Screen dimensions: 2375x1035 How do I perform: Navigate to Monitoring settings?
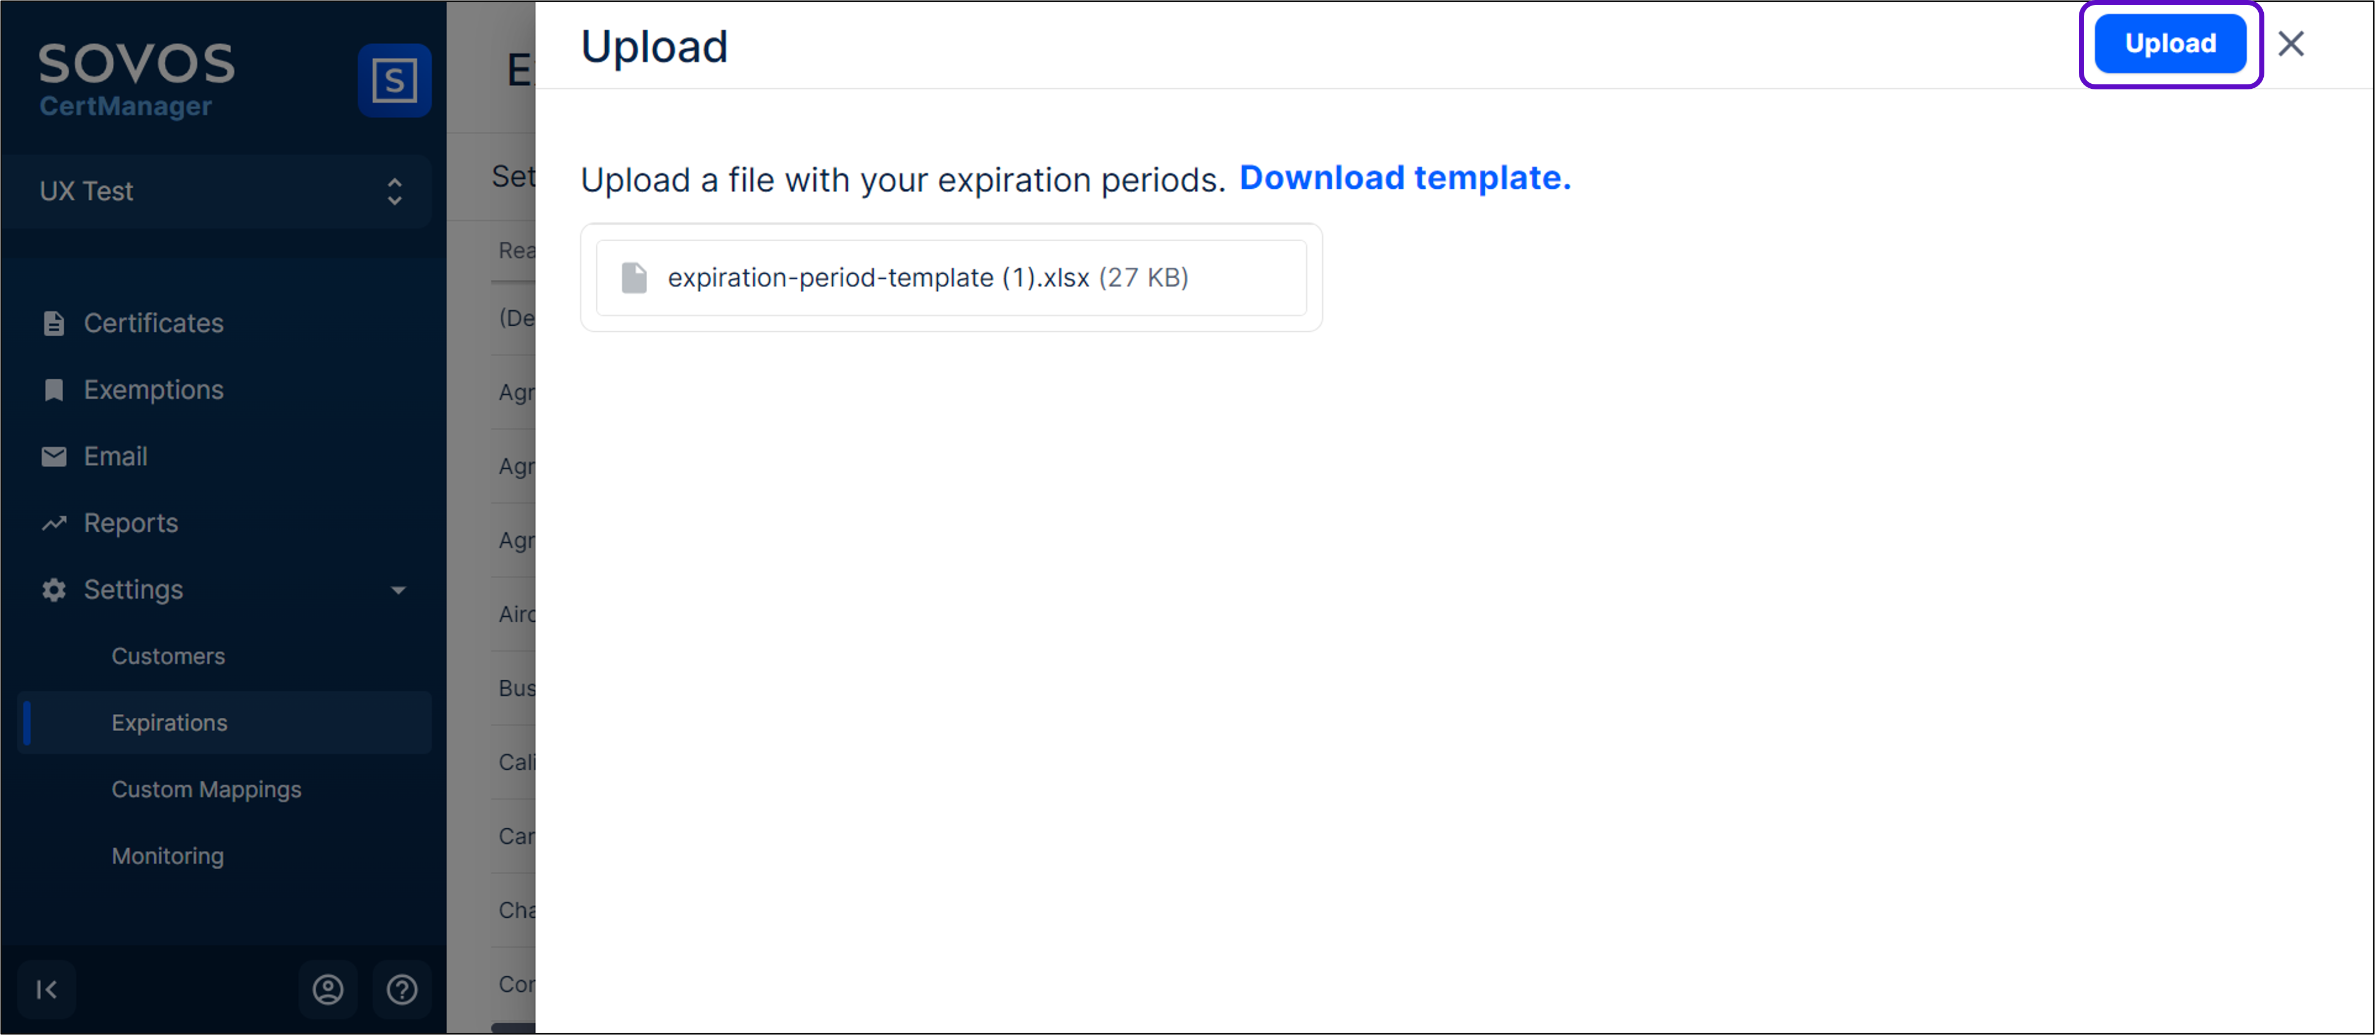tap(168, 856)
